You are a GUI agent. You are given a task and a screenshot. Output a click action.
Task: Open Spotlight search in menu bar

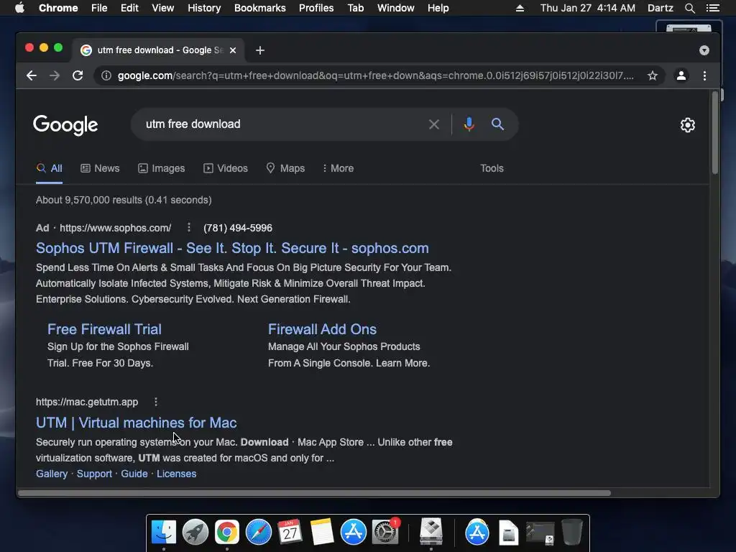(689, 8)
